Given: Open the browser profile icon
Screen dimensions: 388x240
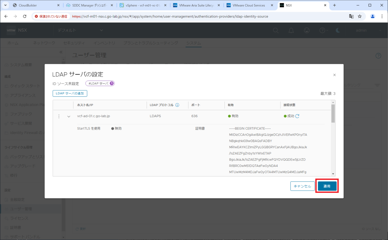Looking at the screenshot, I should pyautogui.click(x=372, y=16).
